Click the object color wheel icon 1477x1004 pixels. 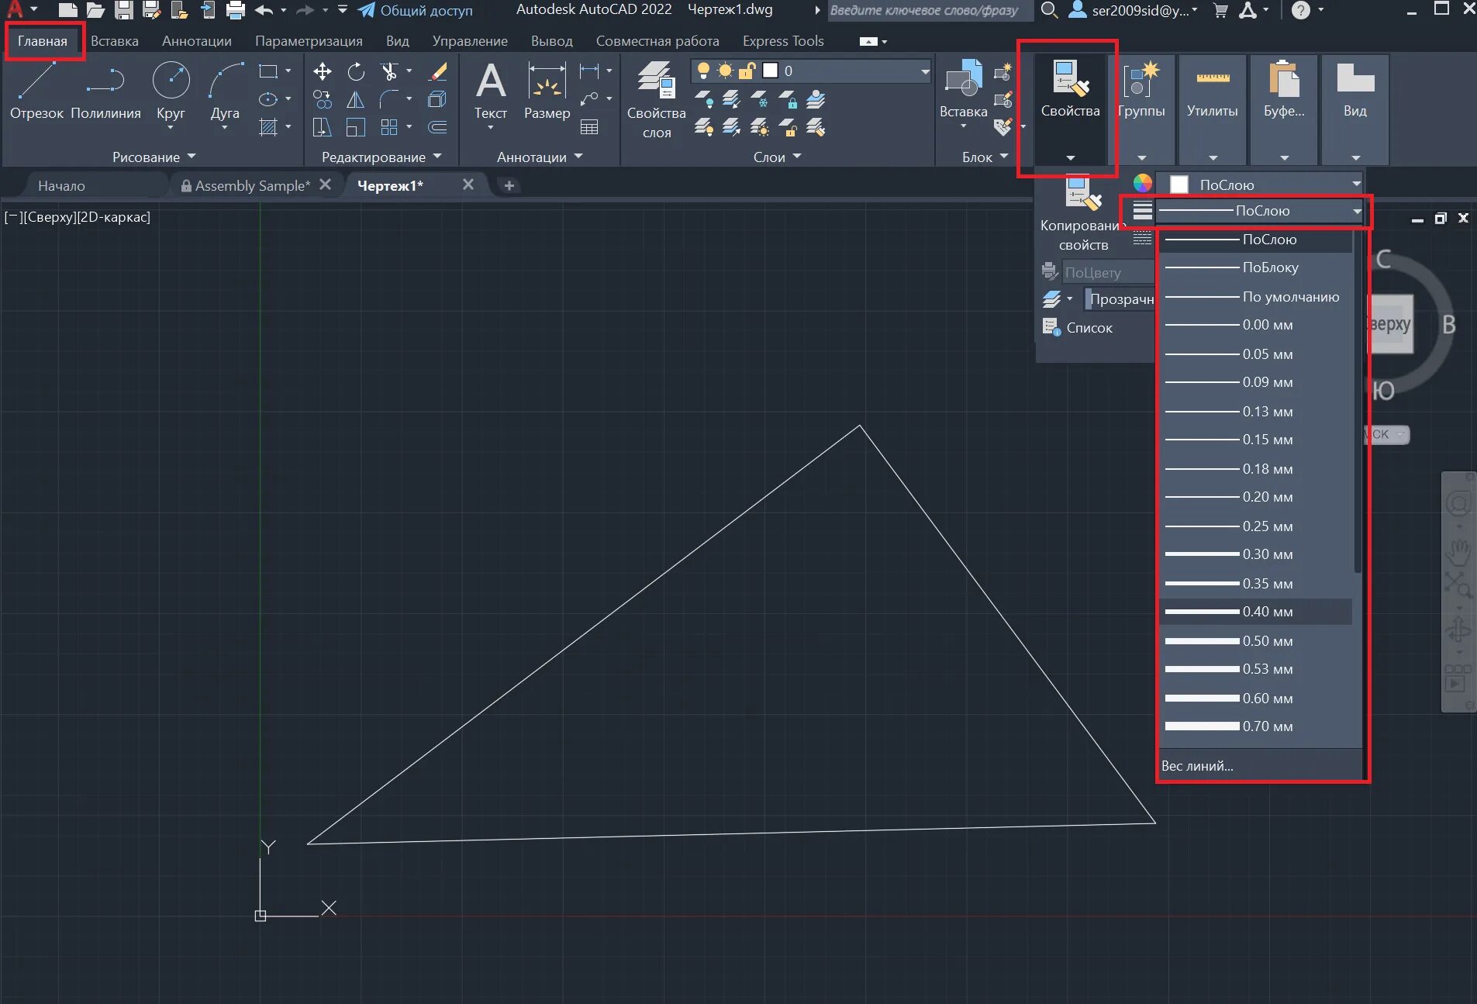(x=1142, y=184)
